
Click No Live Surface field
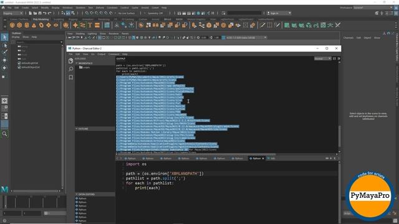coord(127,13)
